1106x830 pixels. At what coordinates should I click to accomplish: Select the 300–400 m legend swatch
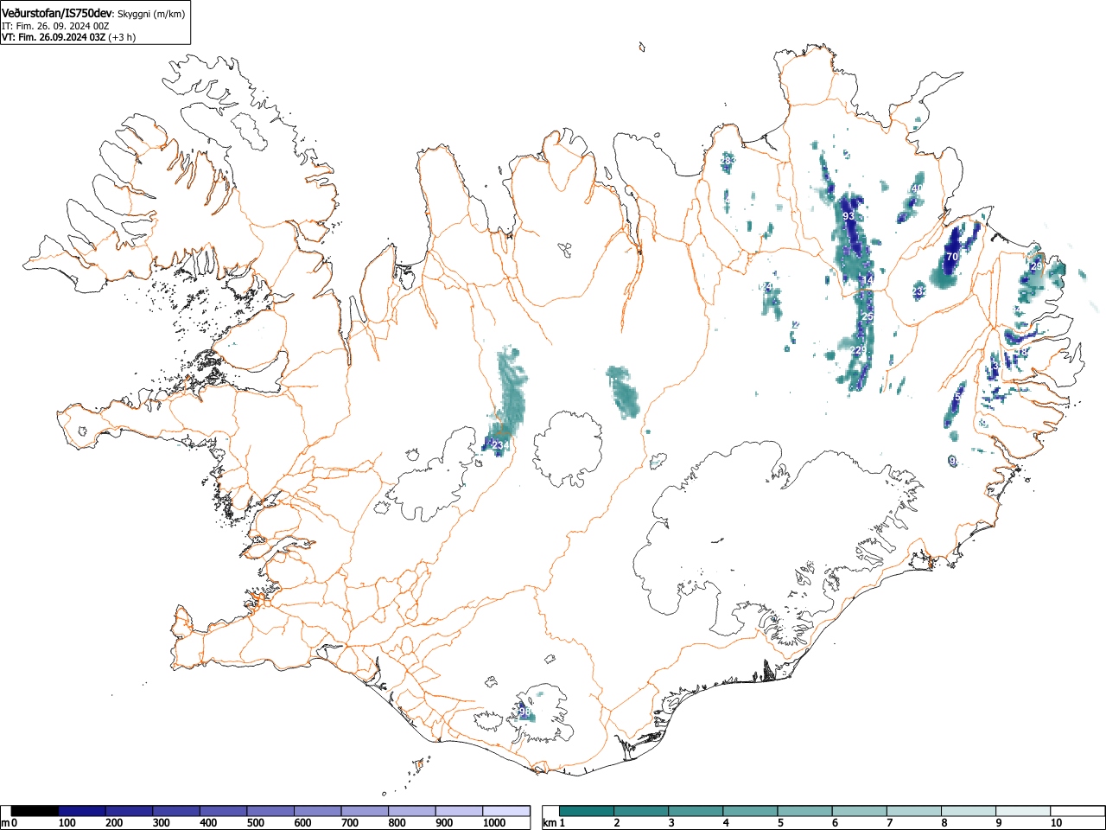pos(176,811)
